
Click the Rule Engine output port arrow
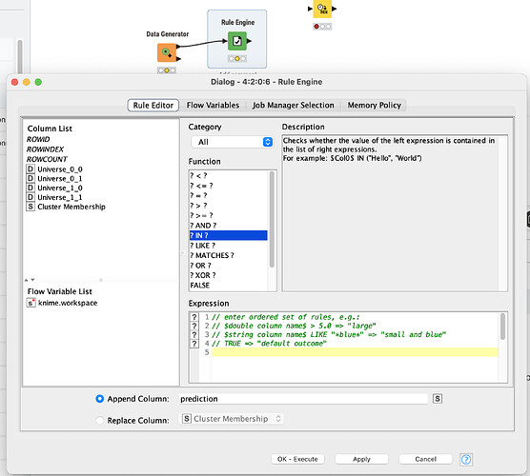pyautogui.click(x=249, y=41)
